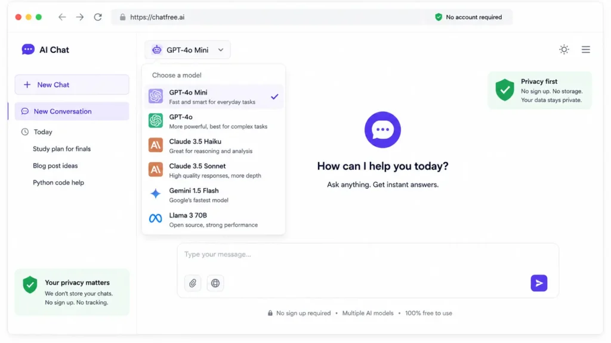Viewport: 611px width, 343px height.
Task: Click the green macOS maximize window button
Action: tap(39, 17)
